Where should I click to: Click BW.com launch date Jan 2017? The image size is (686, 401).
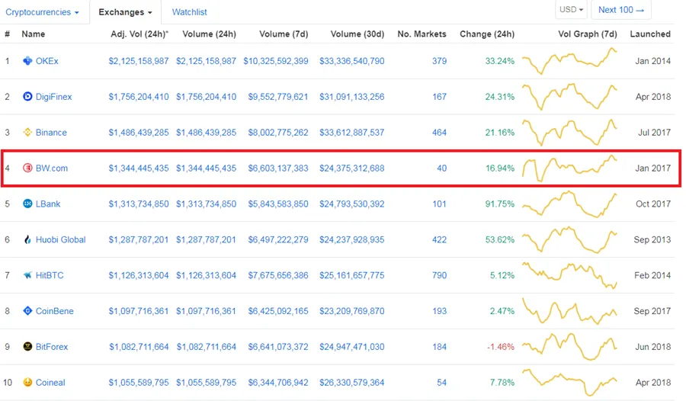point(652,168)
